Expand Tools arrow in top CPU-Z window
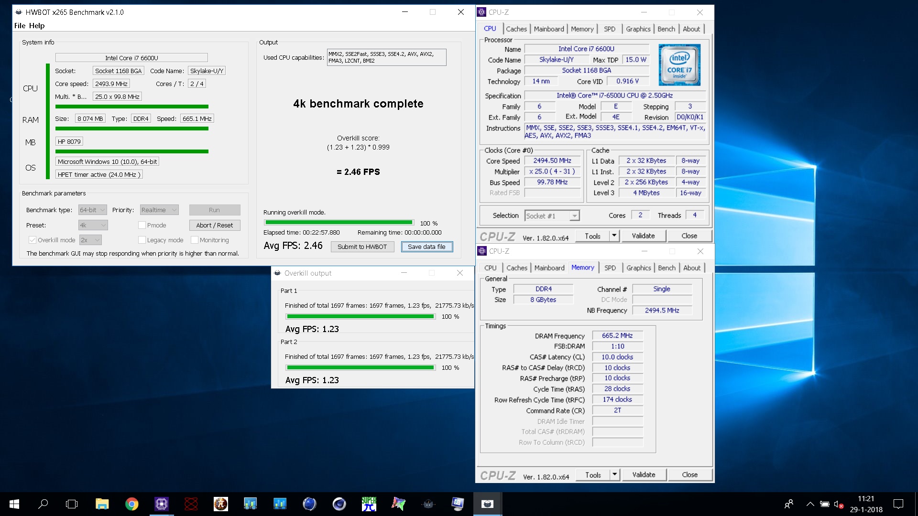Image resolution: width=918 pixels, height=516 pixels. coord(614,236)
